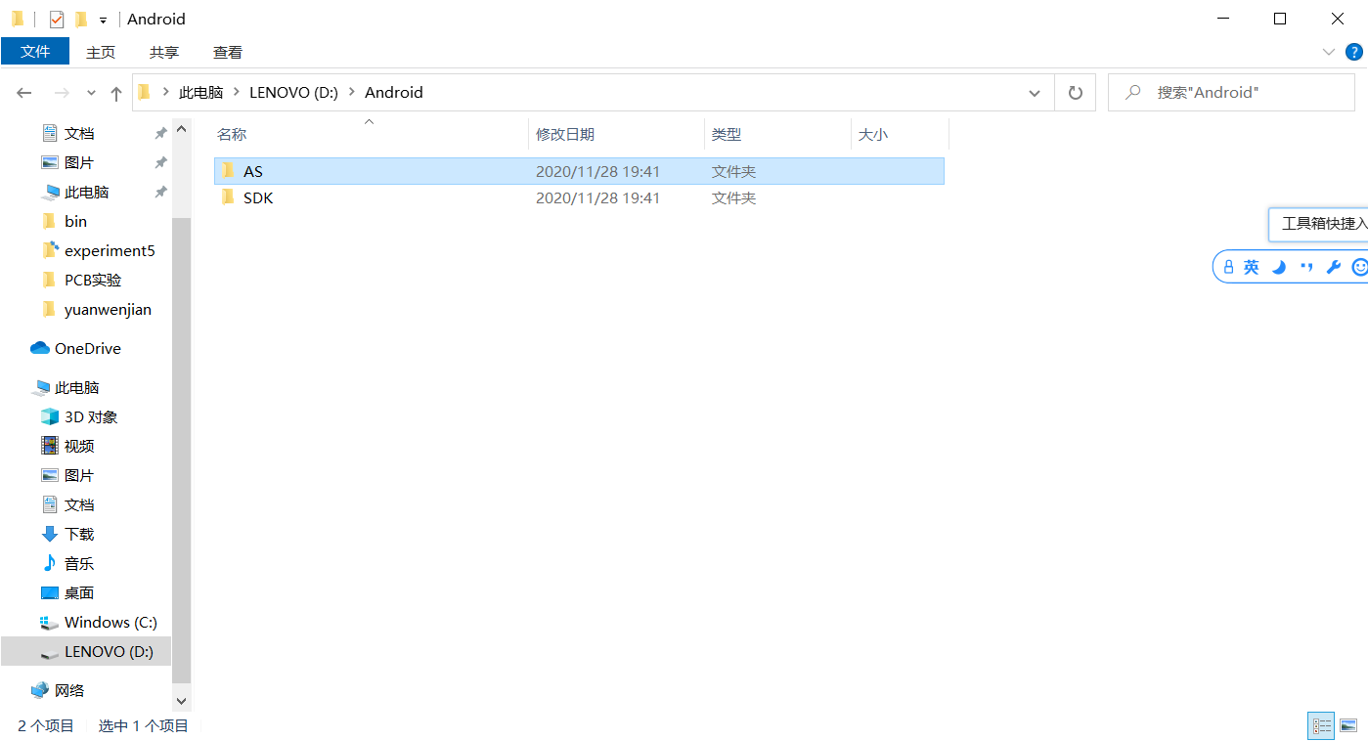The image size is (1368, 741).
Task: Select the SDK folder row
Action: point(579,197)
